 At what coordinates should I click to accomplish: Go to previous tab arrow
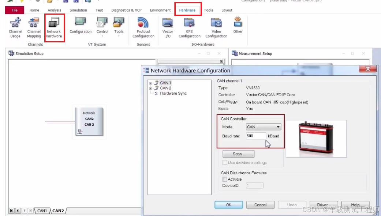18,211
